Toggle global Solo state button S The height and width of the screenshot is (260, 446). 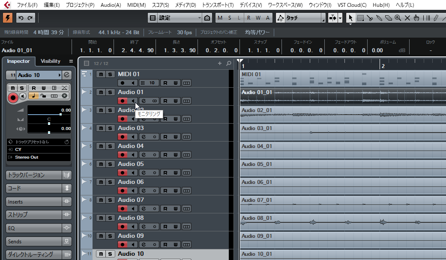[230, 18]
